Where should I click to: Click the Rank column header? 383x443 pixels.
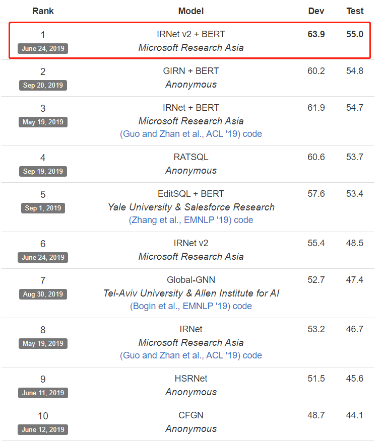(43, 11)
